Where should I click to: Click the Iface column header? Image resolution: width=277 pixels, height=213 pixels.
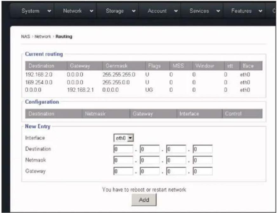click(251, 66)
